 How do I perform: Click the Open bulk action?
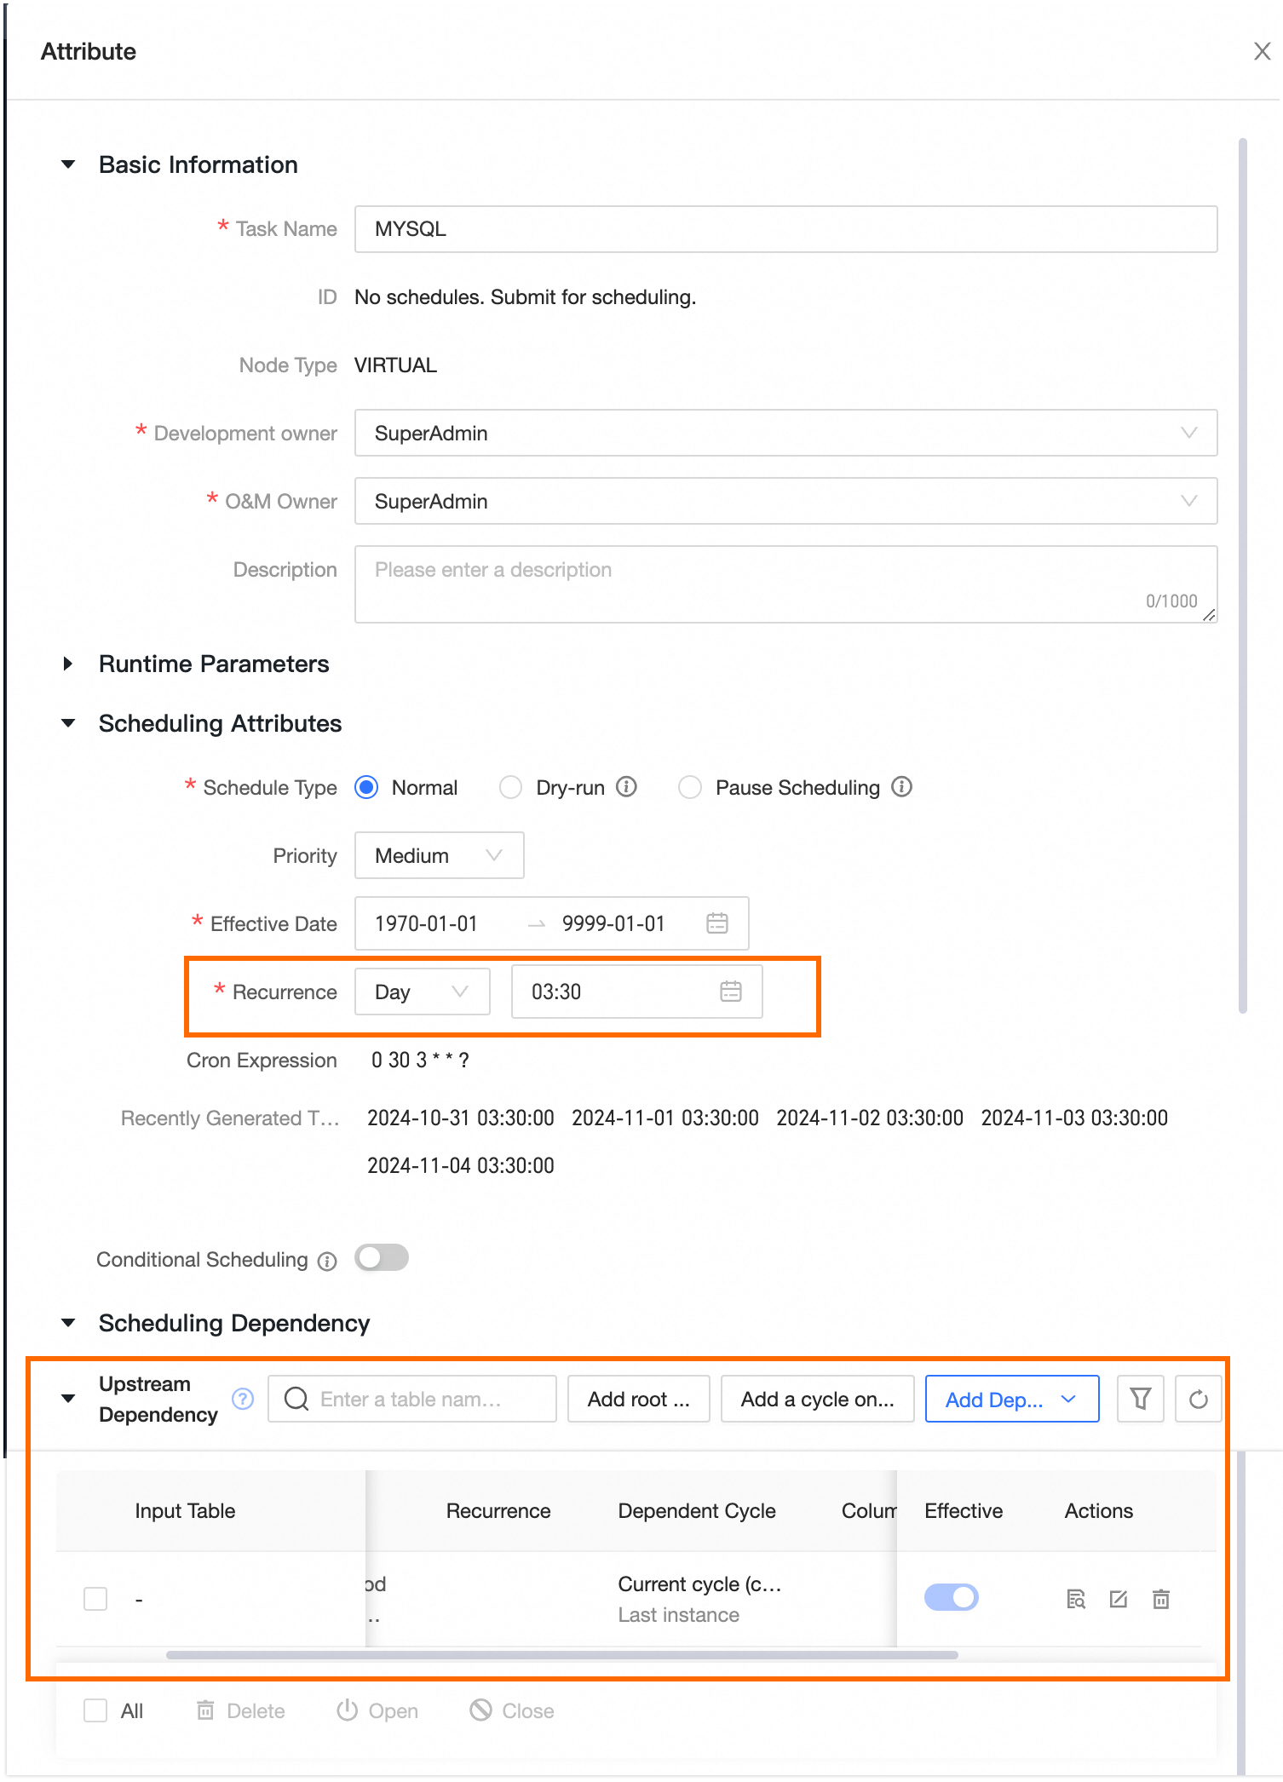(x=377, y=1710)
